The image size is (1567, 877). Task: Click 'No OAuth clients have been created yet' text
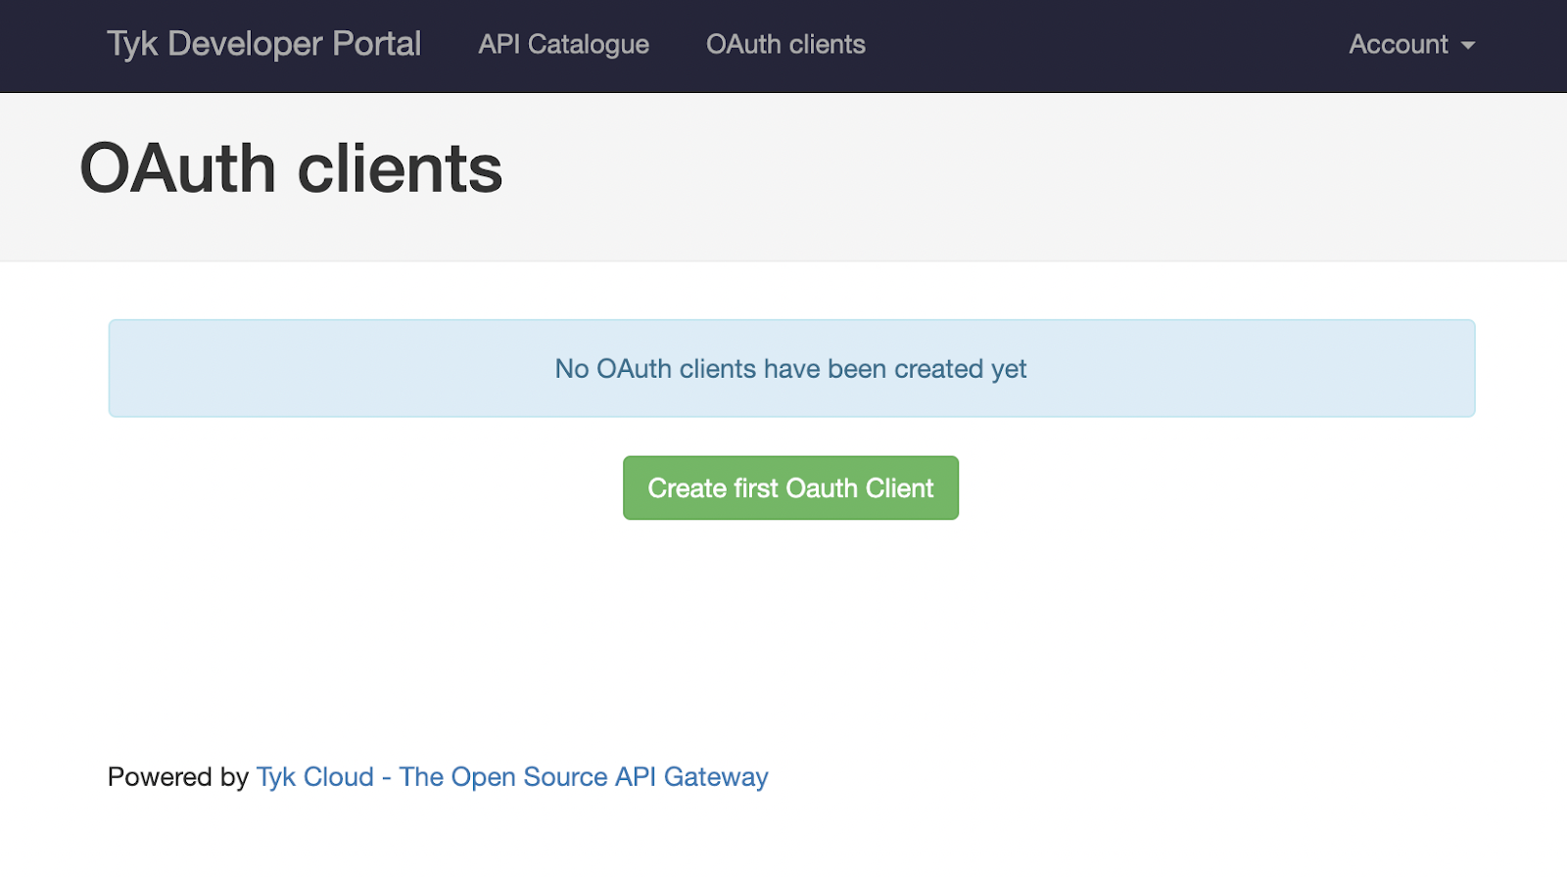790,369
